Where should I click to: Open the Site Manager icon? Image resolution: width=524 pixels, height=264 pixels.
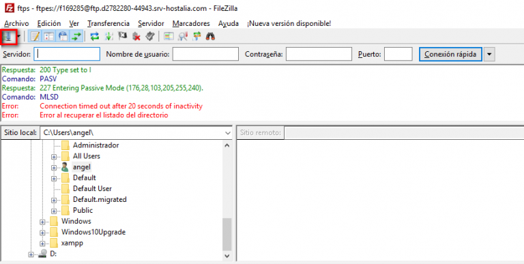click(x=8, y=36)
